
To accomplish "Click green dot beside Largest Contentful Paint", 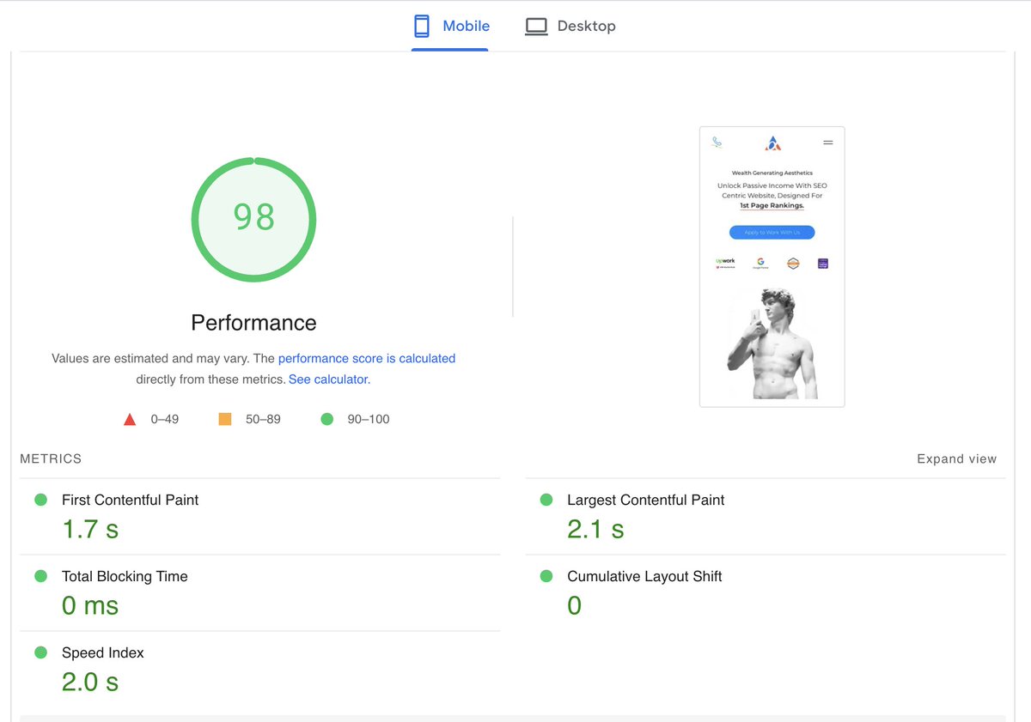I will click(546, 500).
